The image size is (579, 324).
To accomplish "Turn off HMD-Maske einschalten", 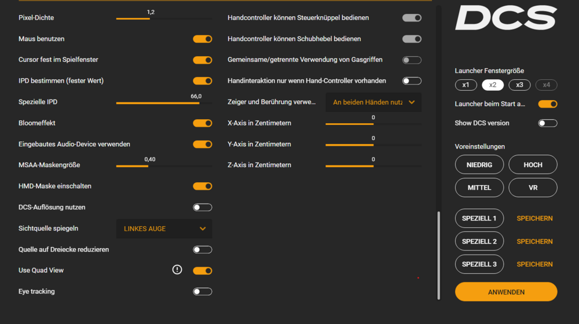I will tap(203, 186).
